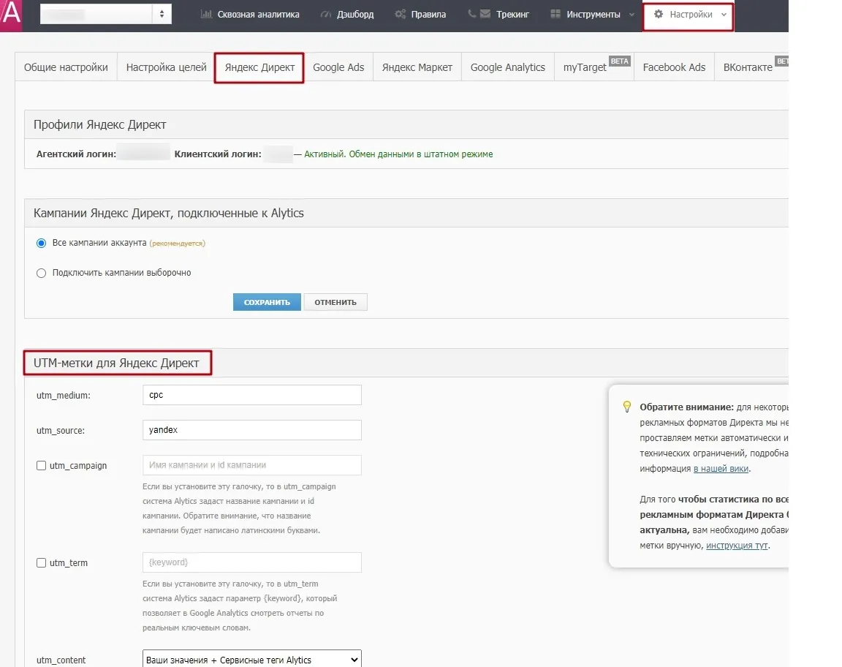842x667 pixels.
Task: Click the gears icon beside Правила
Action: [400, 14]
